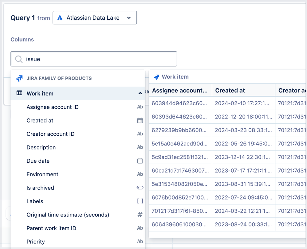Click preview cell '2023-08-24 00:33:1...'
This screenshot has height=249, width=307.
[244, 224]
